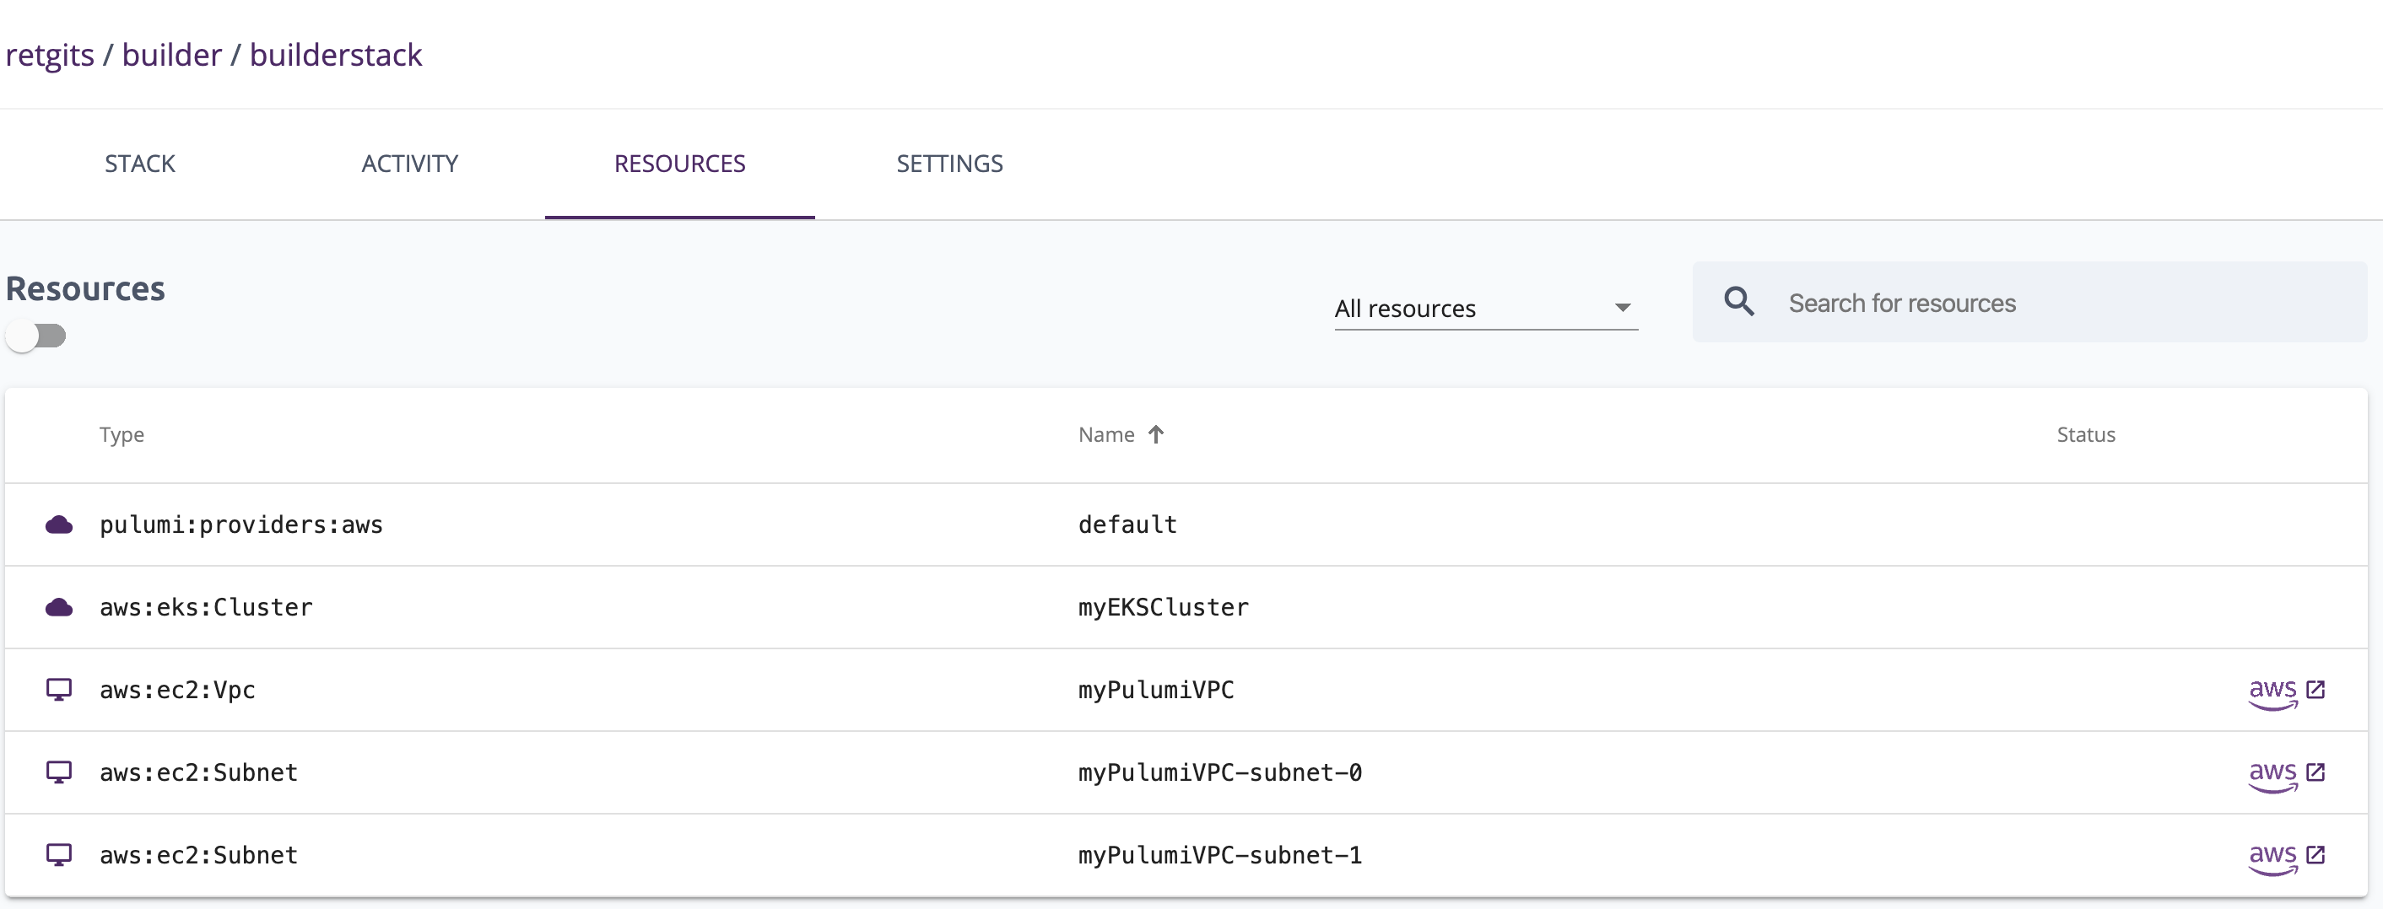Image resolution: width=2383 pixels, height=909 pixels.
Task: Click the aws:eks:Cluster type cell
Action: [206, 606]
